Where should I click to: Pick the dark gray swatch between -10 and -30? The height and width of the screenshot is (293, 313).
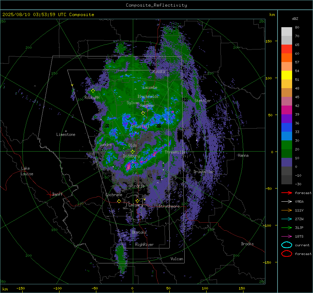click(287, 180)
